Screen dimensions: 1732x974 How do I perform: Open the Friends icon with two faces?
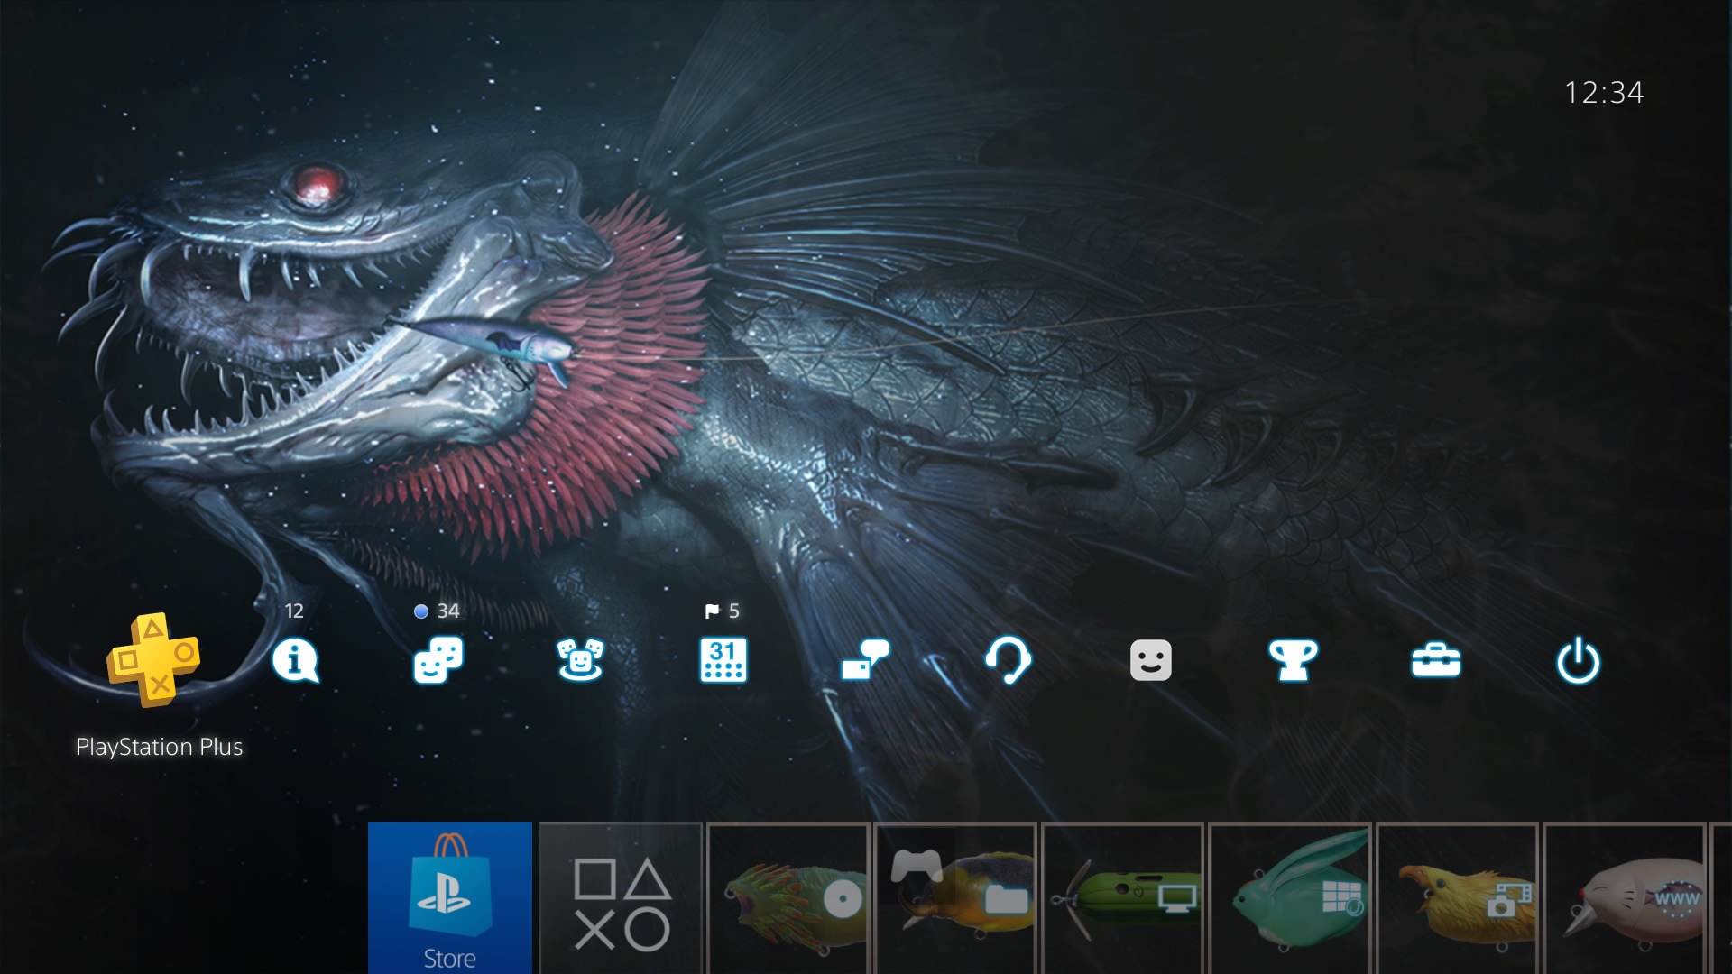click(x=438, y=660)
